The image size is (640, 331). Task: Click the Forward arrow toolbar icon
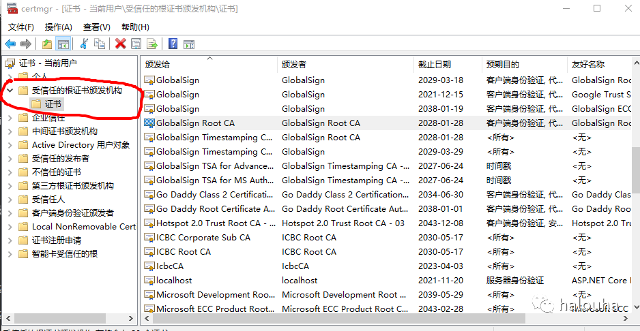[26, 44]
